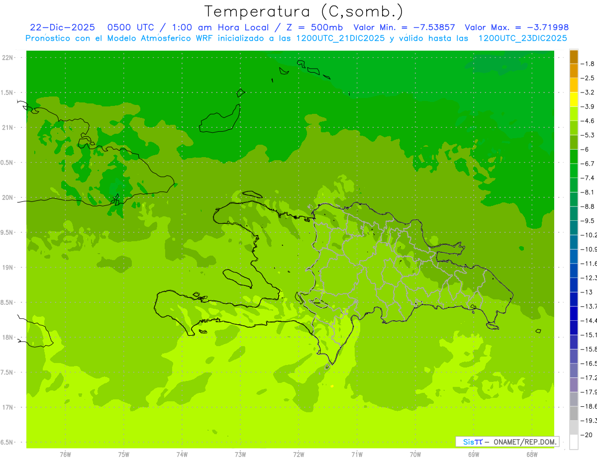The height and width of the screenshot is (461, 597).
Task: Select the valid-until time "1200UTC_23DIC2025"
Action: pos(522,38)
